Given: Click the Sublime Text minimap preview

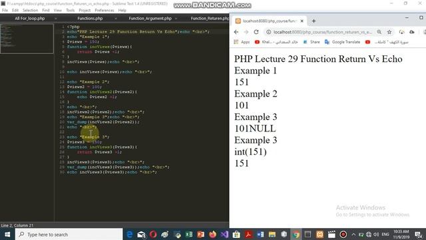Looking at the screenshot, I should pyautogui.click(x=27, y=39).
